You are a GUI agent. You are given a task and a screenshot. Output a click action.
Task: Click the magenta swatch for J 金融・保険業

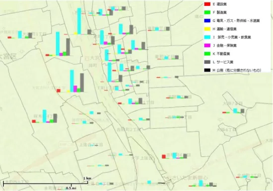tap(207, 45)
